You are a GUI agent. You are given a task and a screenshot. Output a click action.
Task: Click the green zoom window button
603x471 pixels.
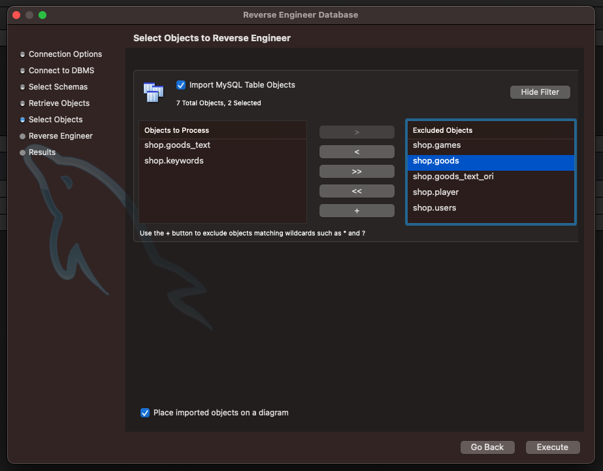[42, 15]
